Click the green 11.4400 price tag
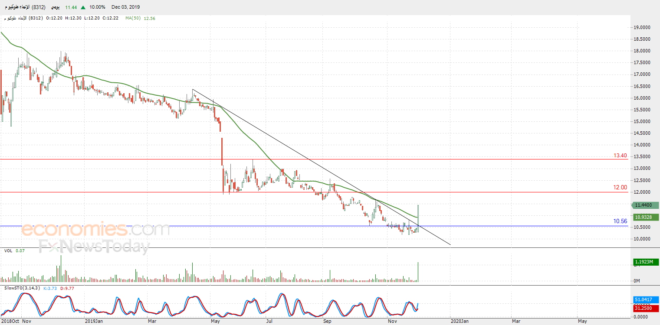 click(x=644, y=205)
